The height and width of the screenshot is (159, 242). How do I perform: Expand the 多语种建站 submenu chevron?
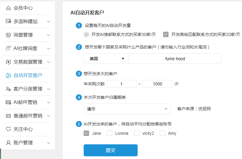pyautogui.click(x=49, y=22)
